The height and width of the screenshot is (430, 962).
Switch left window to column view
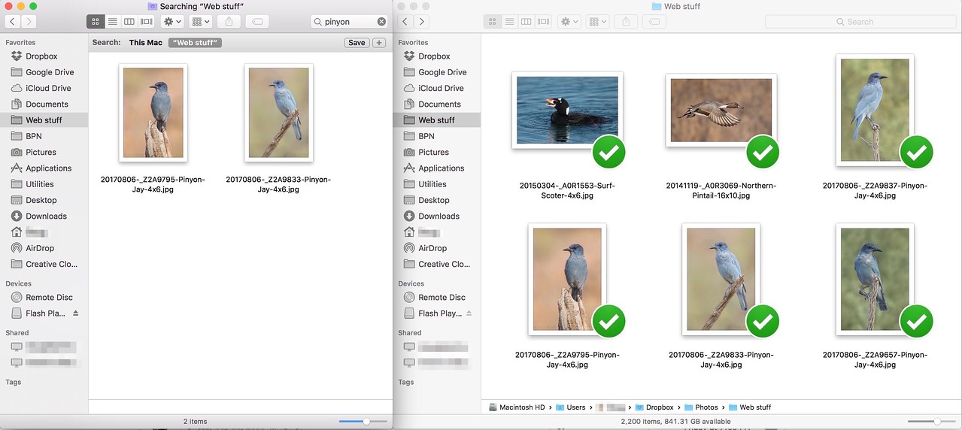[129, 22]
